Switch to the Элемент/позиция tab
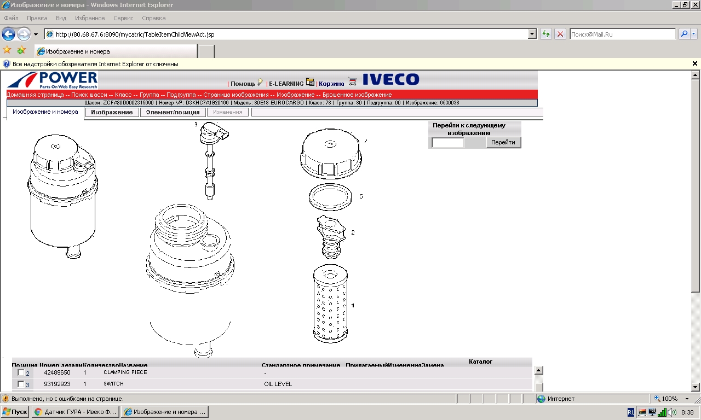 pos(173,112)
